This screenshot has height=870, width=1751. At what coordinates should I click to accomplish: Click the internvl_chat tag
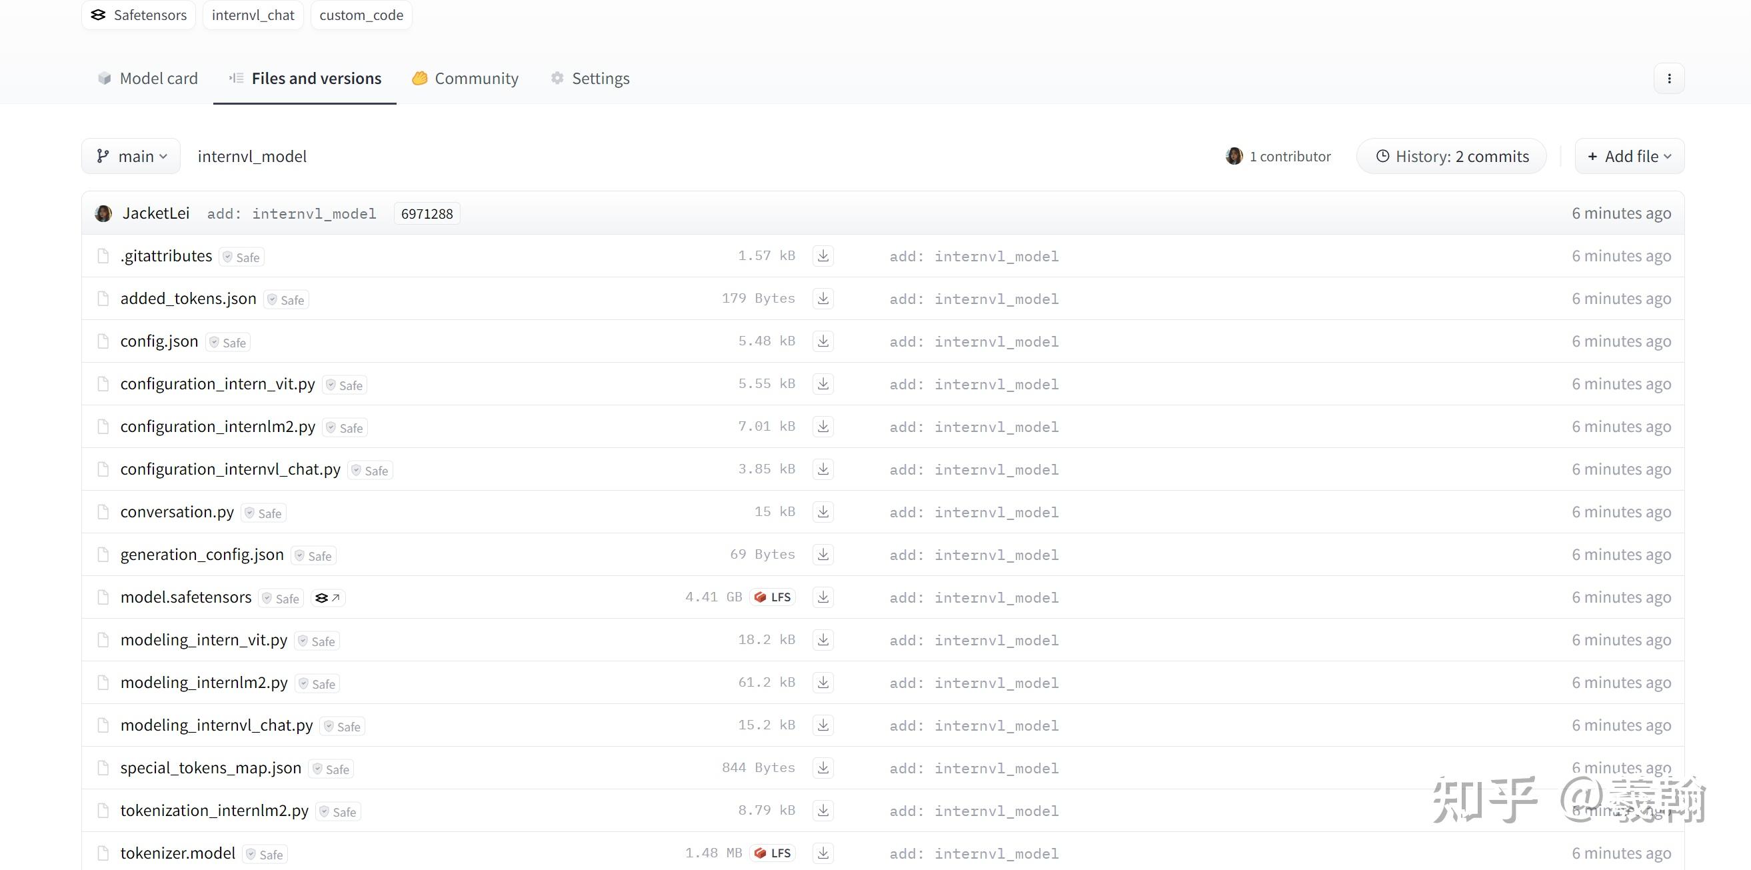[253, 15]
